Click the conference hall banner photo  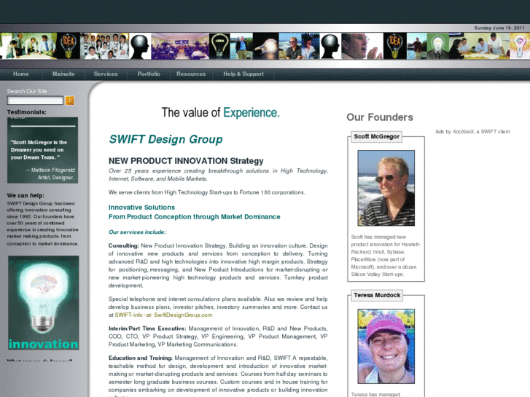pyautogui.click(x=180, y=47)
